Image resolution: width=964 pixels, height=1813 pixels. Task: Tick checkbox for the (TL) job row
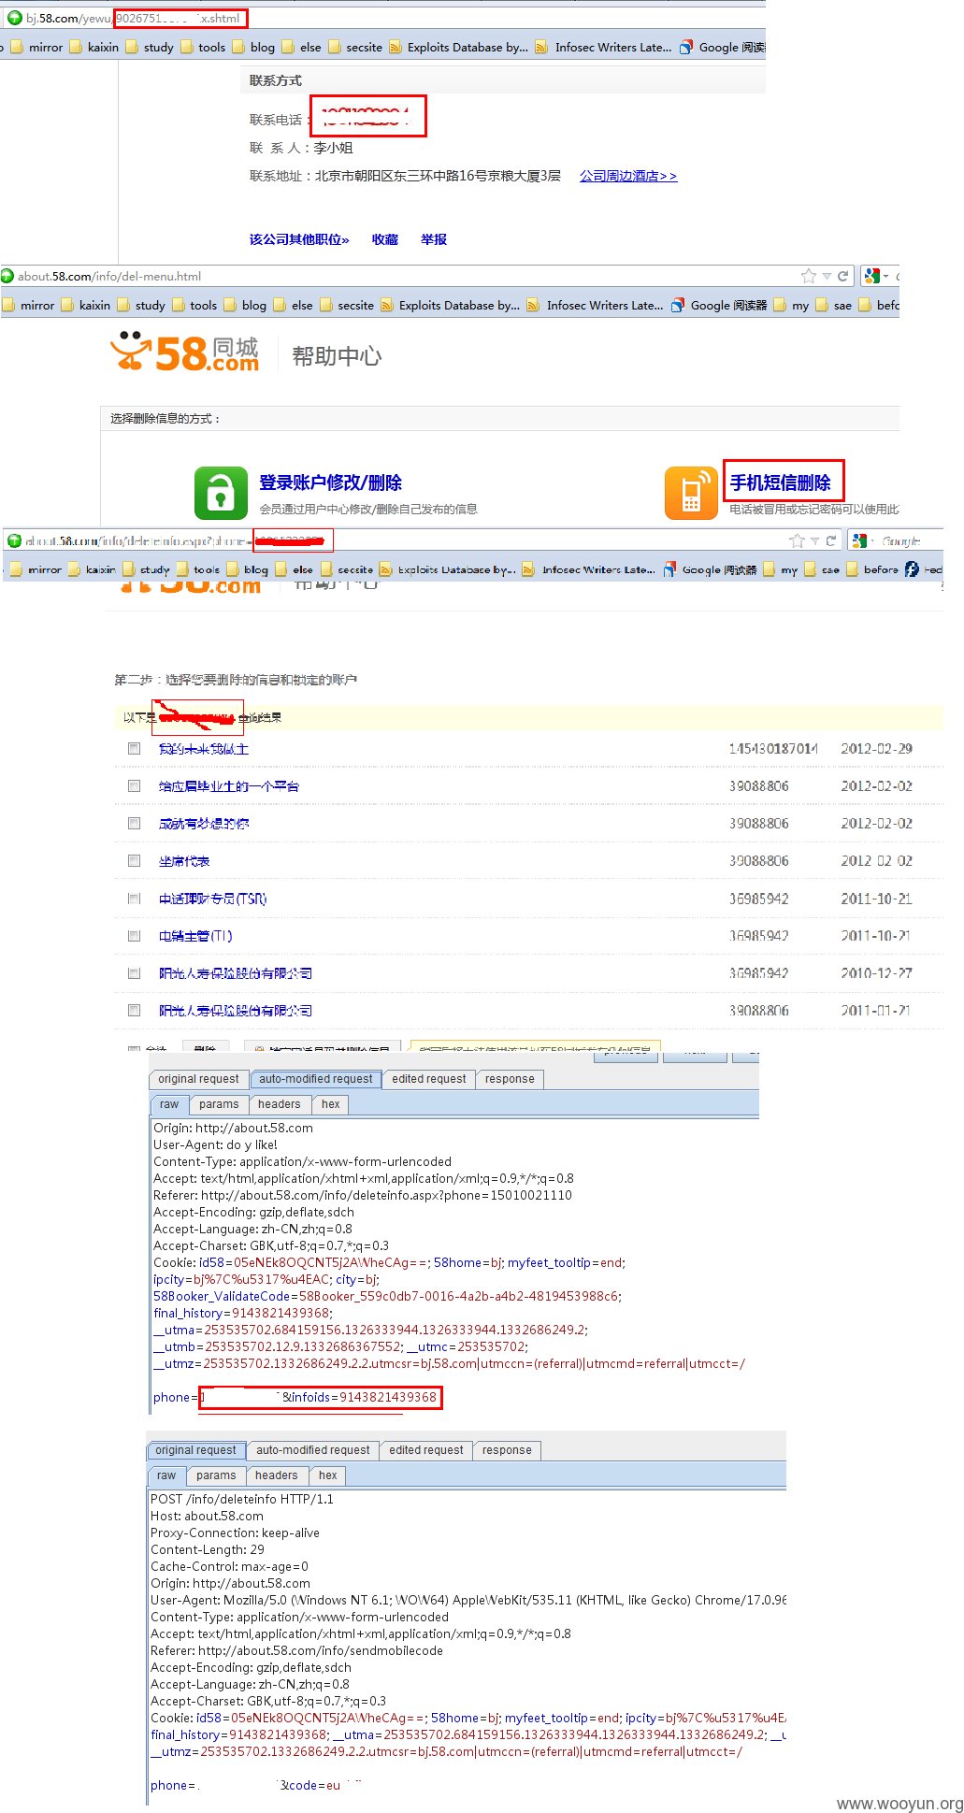coord(134,935)
